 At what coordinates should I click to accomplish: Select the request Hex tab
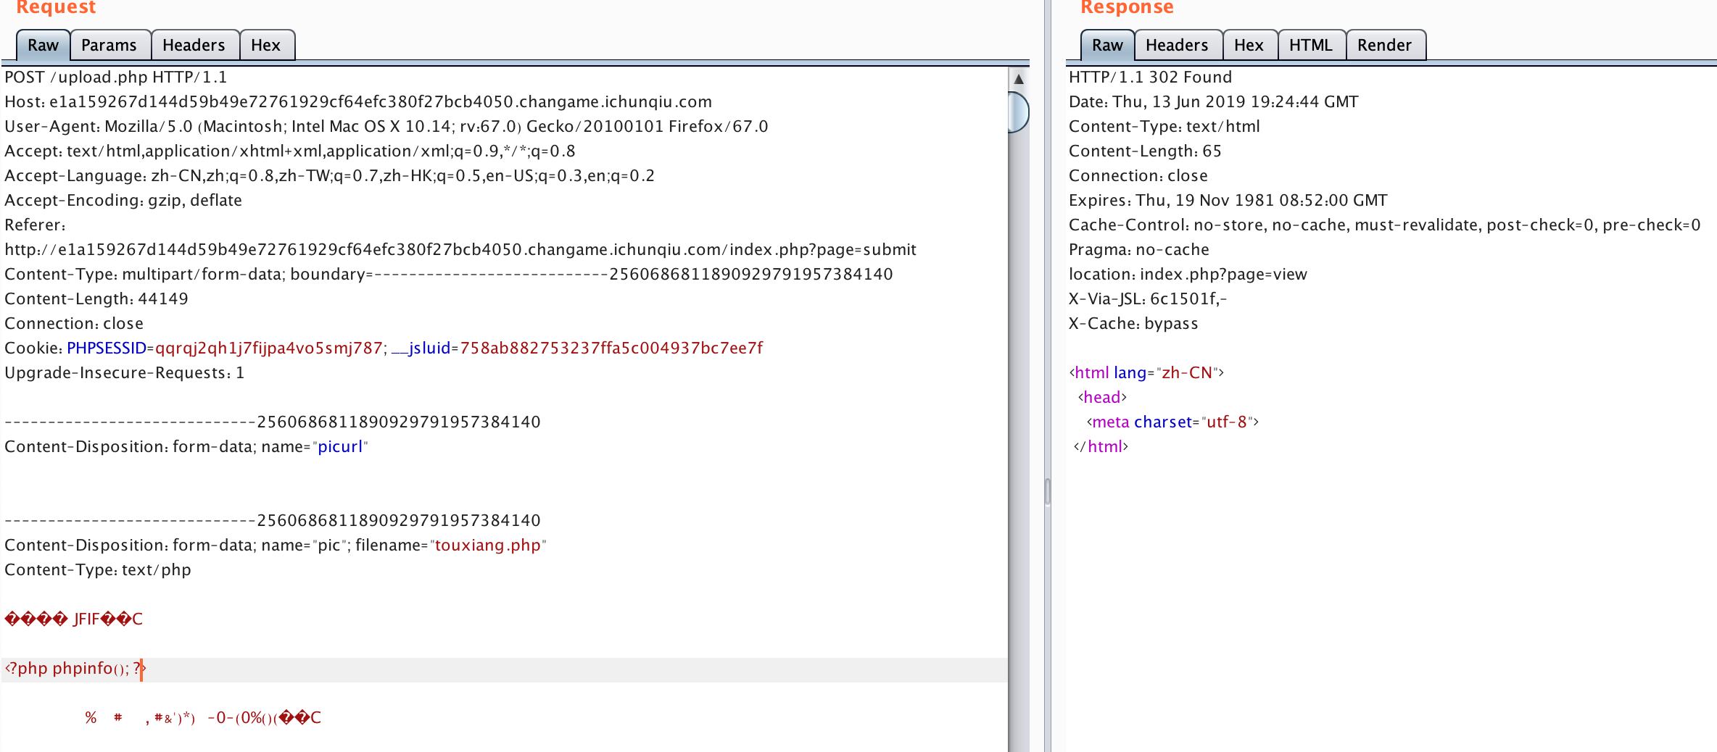pyautogui.click(x=265, y=45)
